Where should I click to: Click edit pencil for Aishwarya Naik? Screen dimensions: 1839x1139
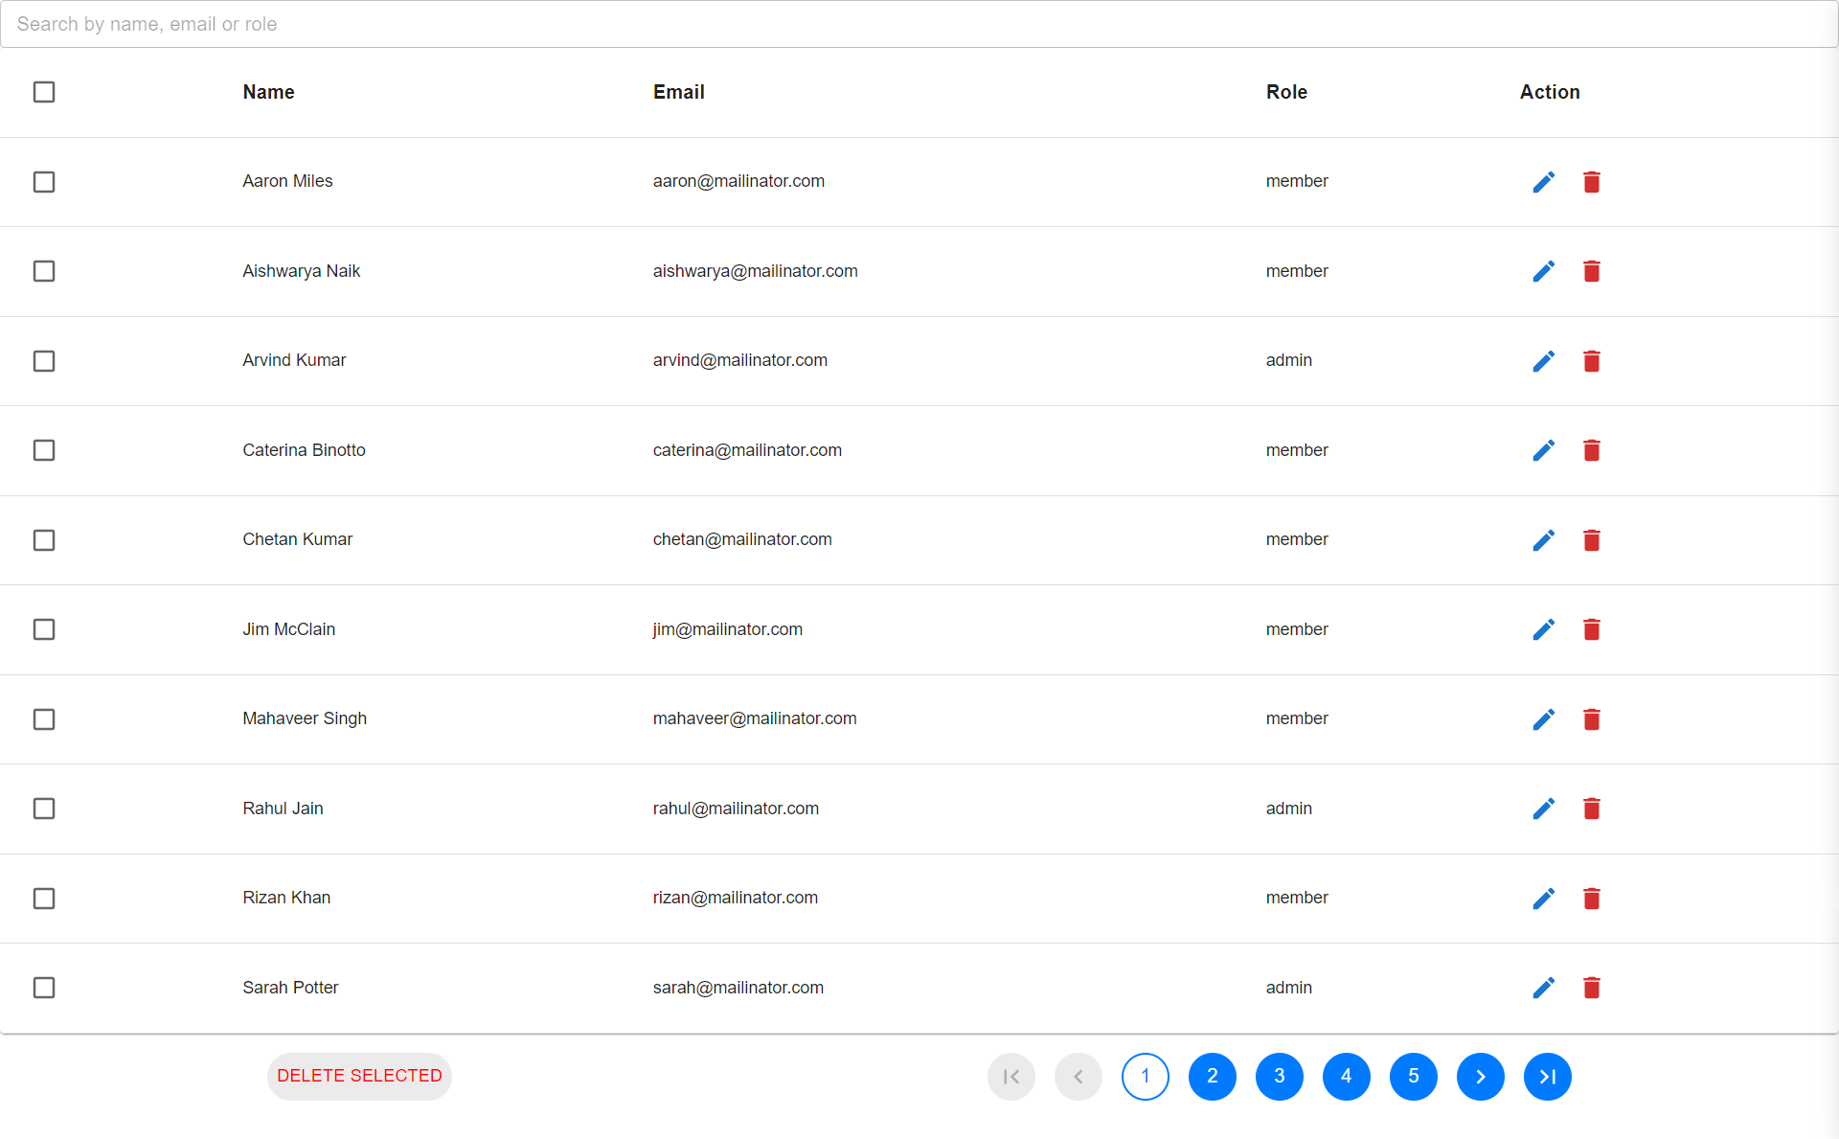tap(1543, 271)
